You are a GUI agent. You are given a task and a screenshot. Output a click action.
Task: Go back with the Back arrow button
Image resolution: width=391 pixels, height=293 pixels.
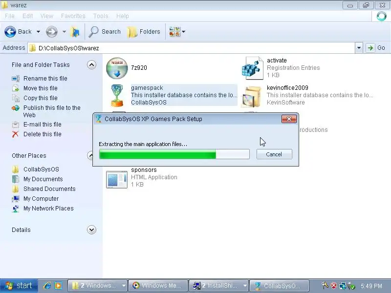(x=18, y=32)
